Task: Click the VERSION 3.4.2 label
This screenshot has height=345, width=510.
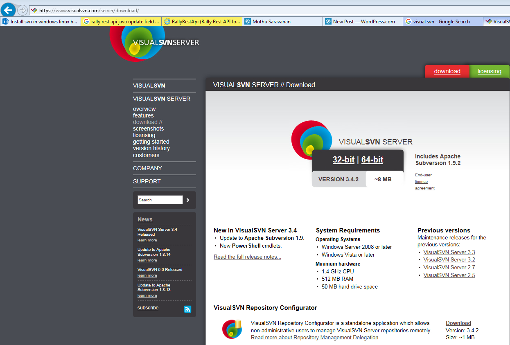Action: pos(338,179)
